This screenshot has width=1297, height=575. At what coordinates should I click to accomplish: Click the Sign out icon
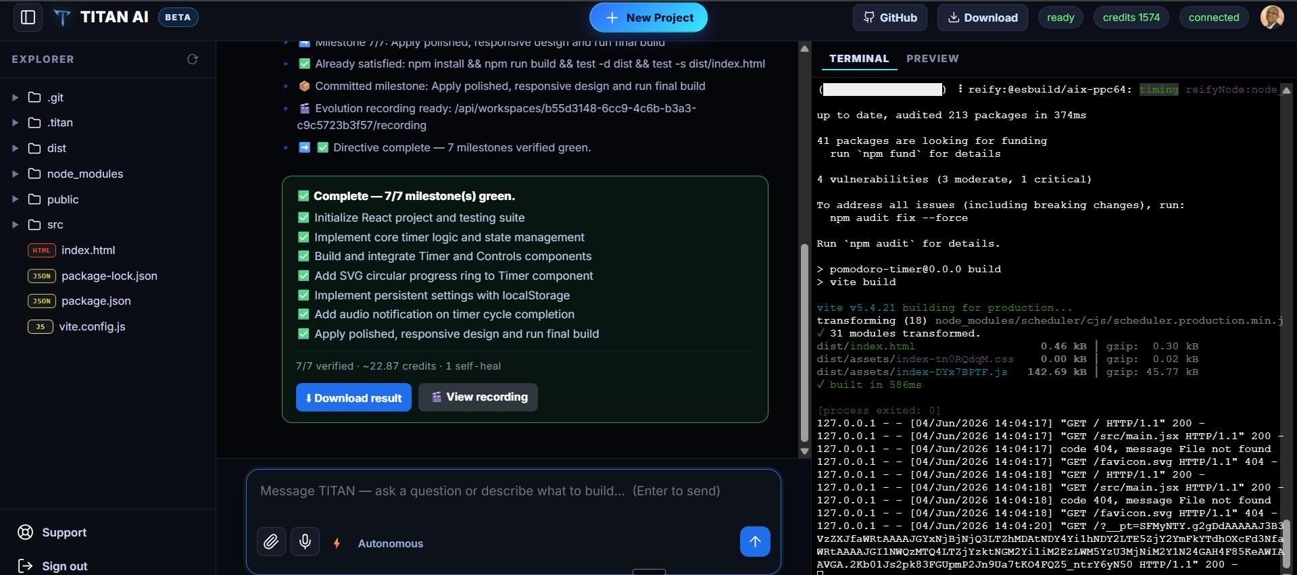[x=25, y=566]
